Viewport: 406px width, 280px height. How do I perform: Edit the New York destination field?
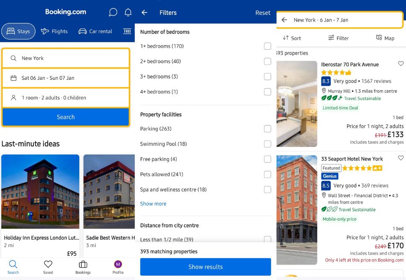(66, 59)
